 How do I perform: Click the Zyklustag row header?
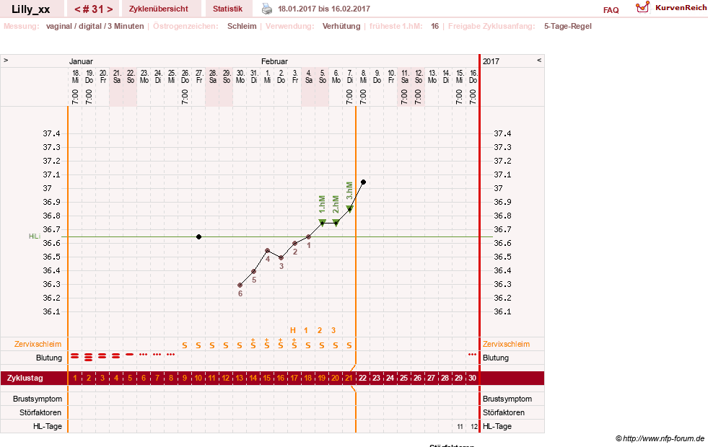25,378
